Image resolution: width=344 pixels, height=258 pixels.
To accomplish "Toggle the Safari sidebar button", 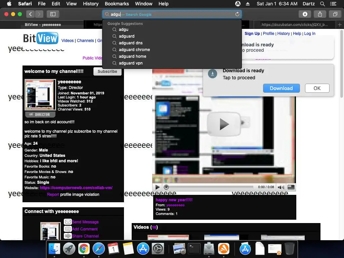I will click(x=53, y=14).
